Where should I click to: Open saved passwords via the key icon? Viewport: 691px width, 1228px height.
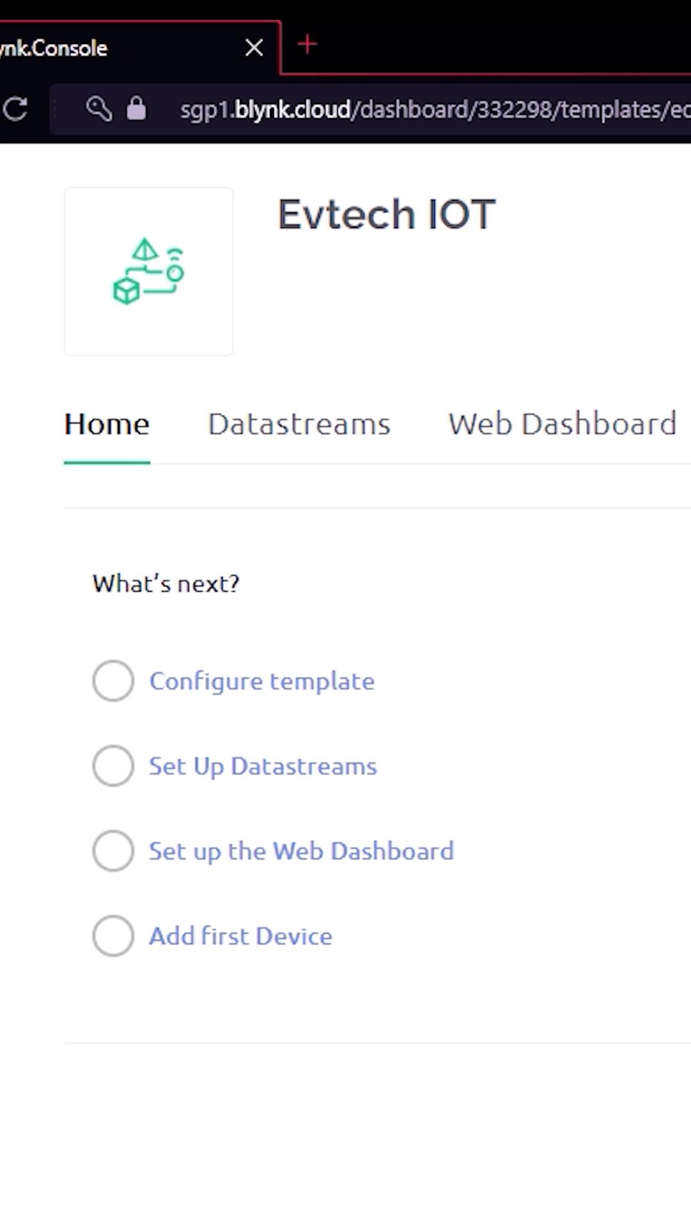pyautogui.click(x=99, y=109)
